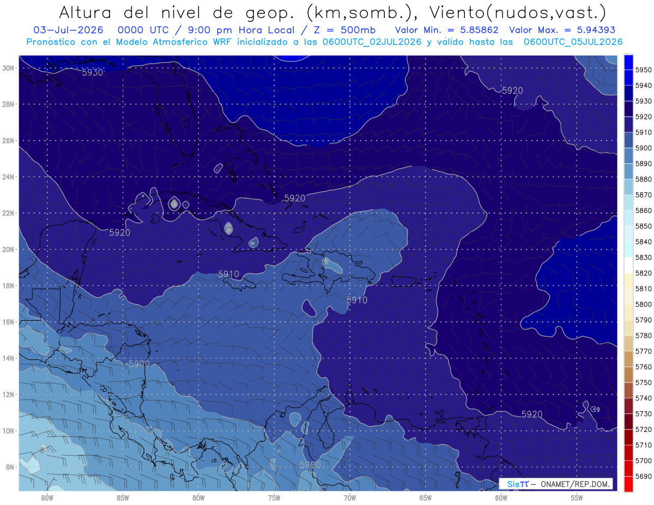Viewport: 654px width, 505px height.
Task: Click the 8N latitude axis label
Action: (x=10, y=467)
